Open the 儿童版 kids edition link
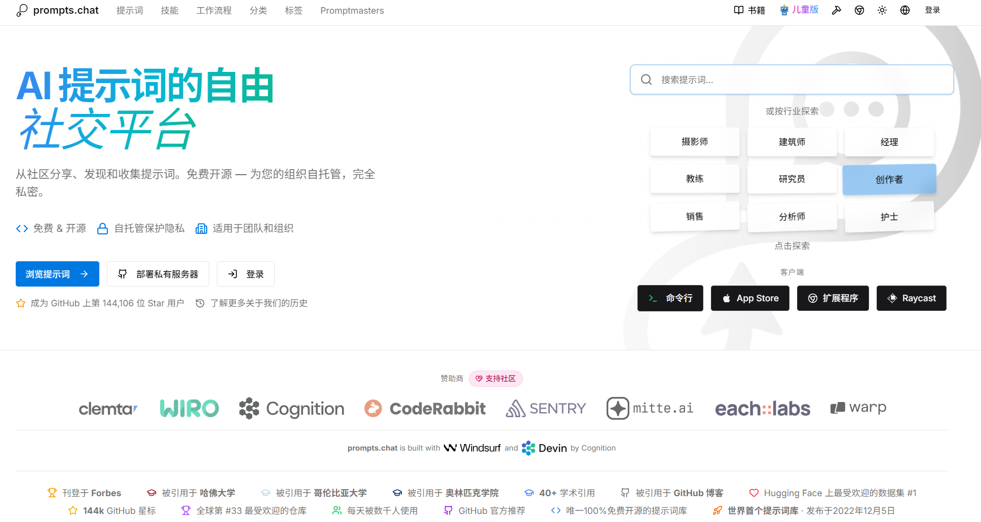Screen dimensions: 981x522 pos(799,10)
